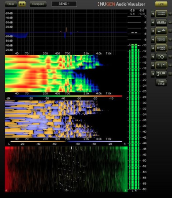
Task: Click the green L R level meter bars
Action: 134,116
